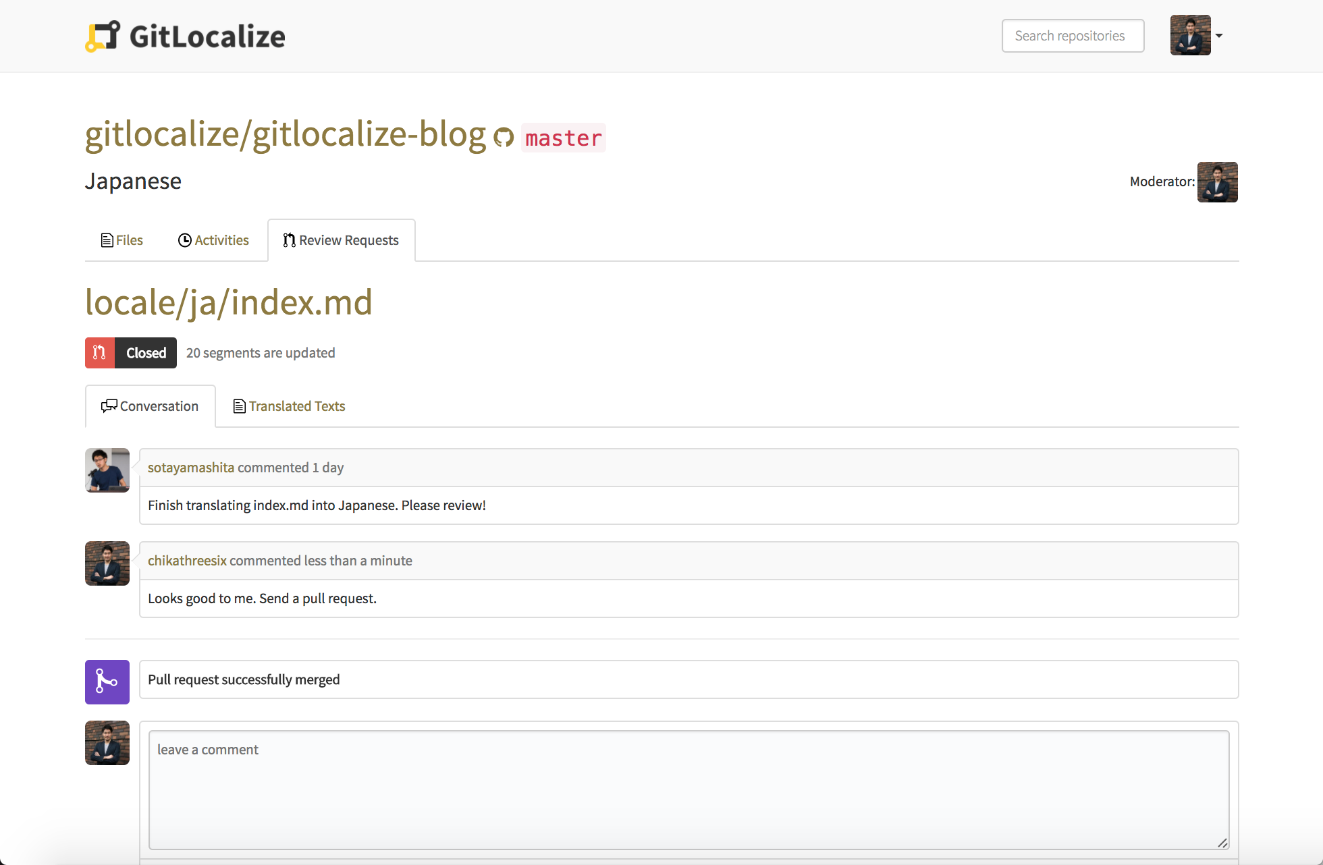Select 'commented 1 day' timestamp
This screenshot has width=1323, height=865.
290,468
